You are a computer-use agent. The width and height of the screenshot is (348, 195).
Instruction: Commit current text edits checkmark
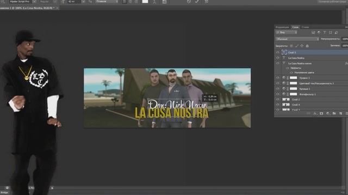[197, 2]
